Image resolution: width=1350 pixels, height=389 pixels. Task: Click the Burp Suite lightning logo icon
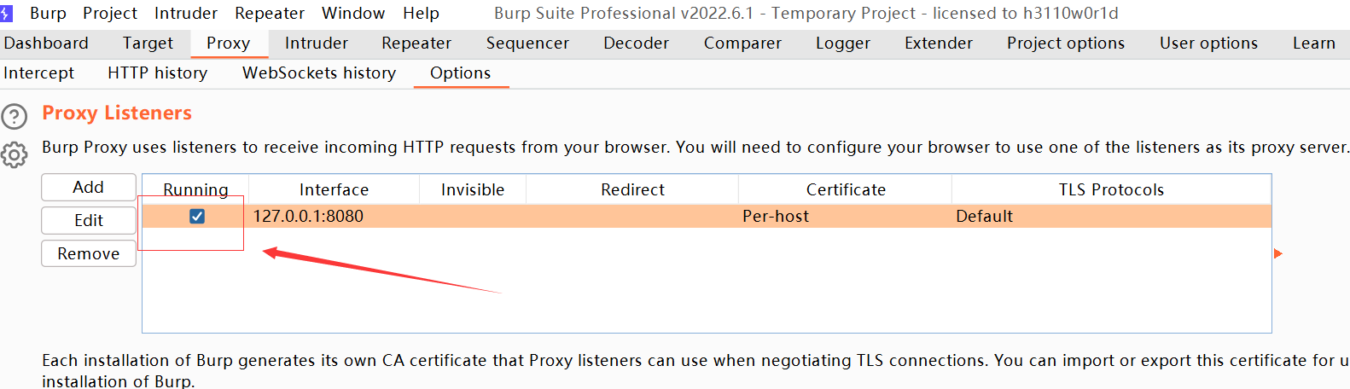click(6, 13)
